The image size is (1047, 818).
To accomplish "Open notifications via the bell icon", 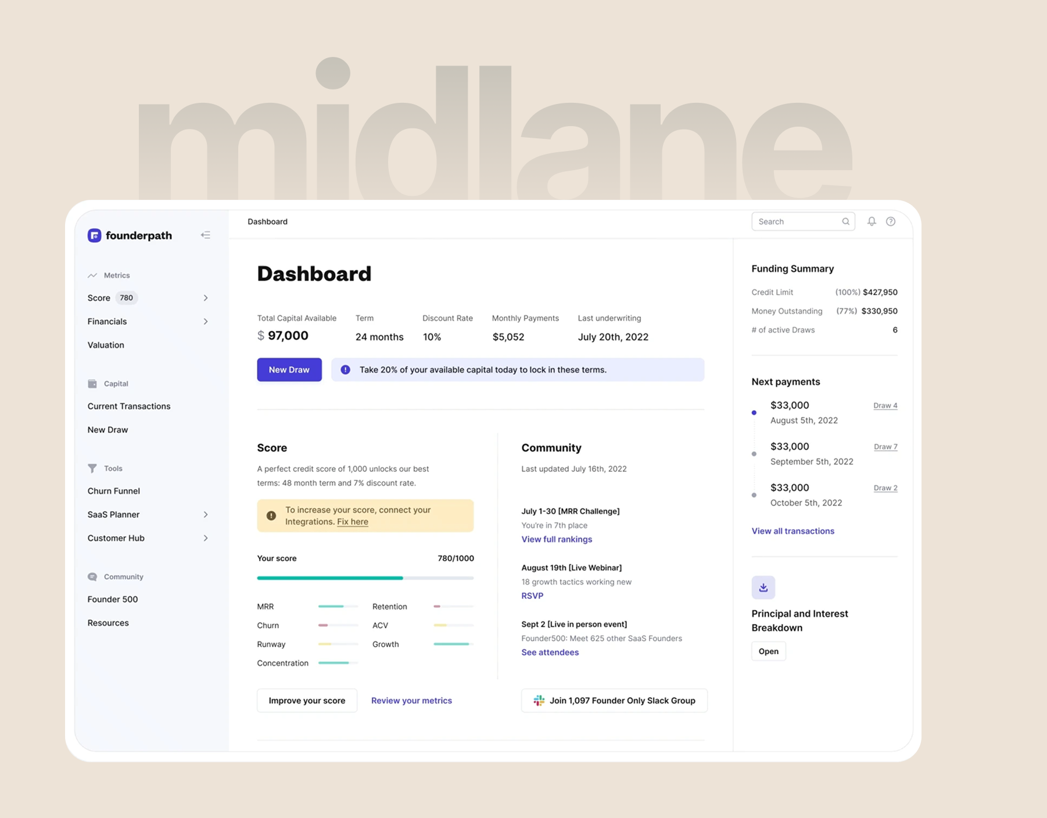I will 872,221.
